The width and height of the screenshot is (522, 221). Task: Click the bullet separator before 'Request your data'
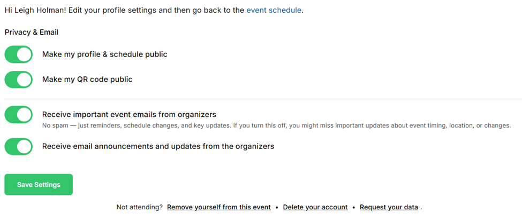pyautogui.click(x=354, y=208)
